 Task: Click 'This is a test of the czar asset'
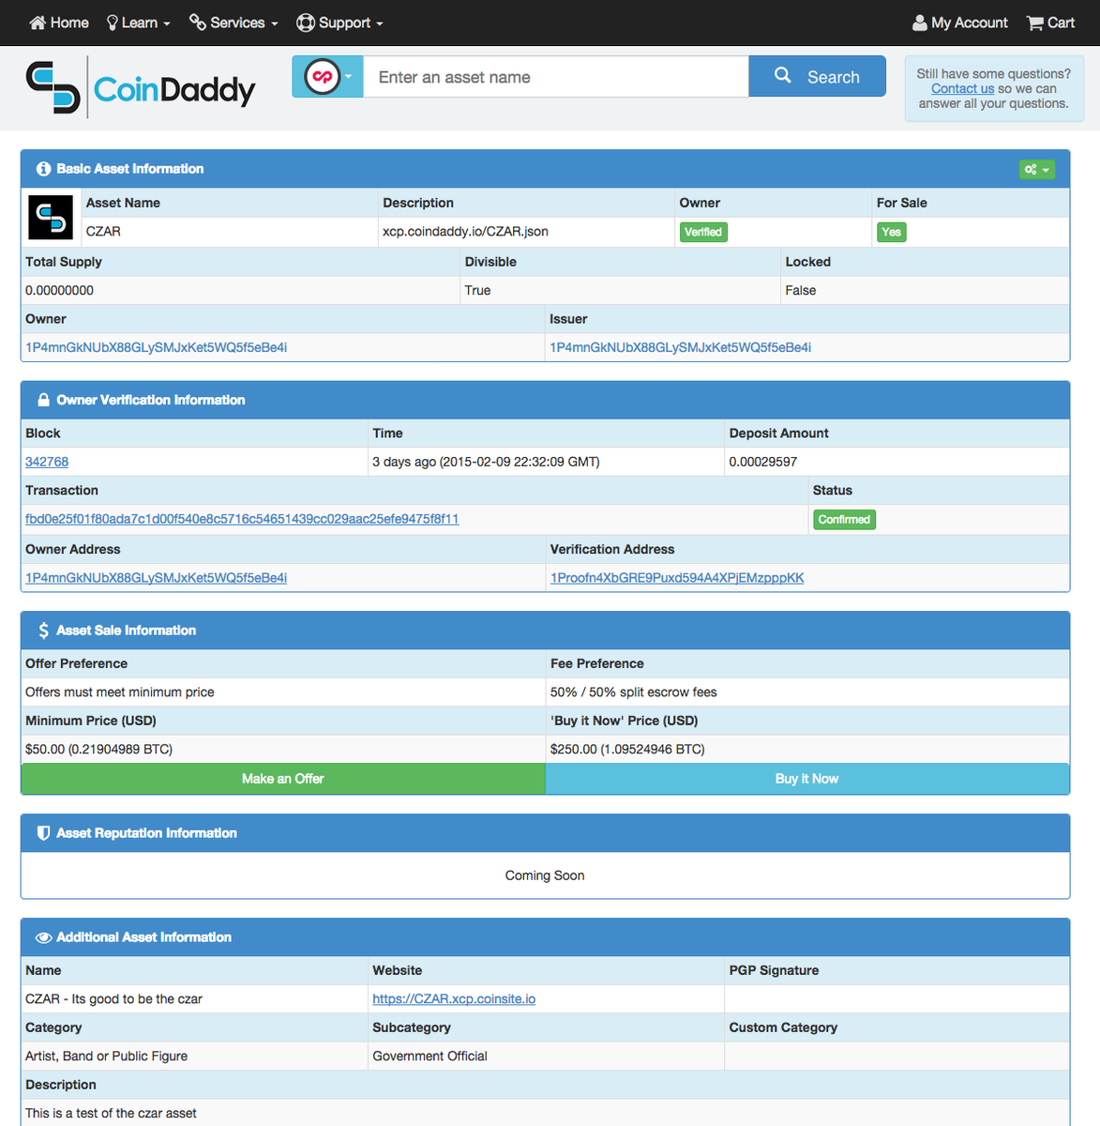click(x=111, y=1114)
